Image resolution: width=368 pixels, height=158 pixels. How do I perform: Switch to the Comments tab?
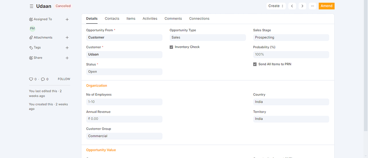(x=173, y=19)
